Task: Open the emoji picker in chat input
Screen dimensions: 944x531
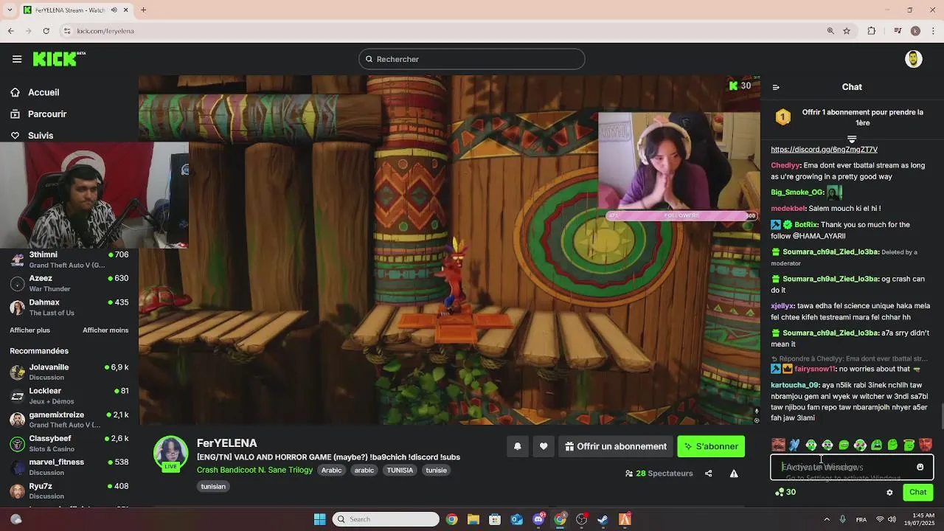Action: pos(920,467)
